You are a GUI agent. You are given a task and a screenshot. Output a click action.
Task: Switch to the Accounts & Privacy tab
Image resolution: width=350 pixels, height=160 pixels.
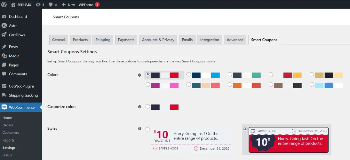pyautogui.click(x=158, y=40)
